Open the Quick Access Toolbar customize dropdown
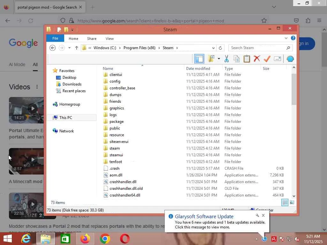Image resolution: width=327 pixels, height=245 pixels. 72,30
